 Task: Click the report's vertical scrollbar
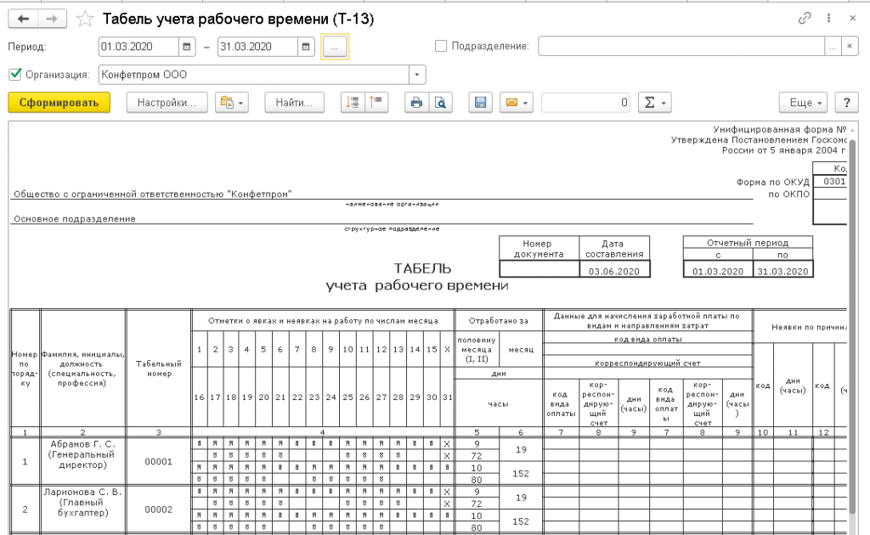853,327
